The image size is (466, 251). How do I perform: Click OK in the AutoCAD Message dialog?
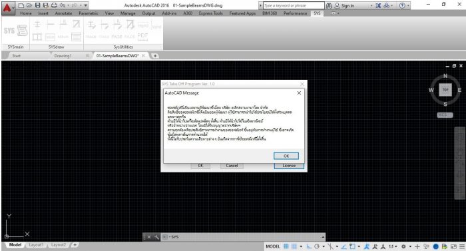coord(286,156)
